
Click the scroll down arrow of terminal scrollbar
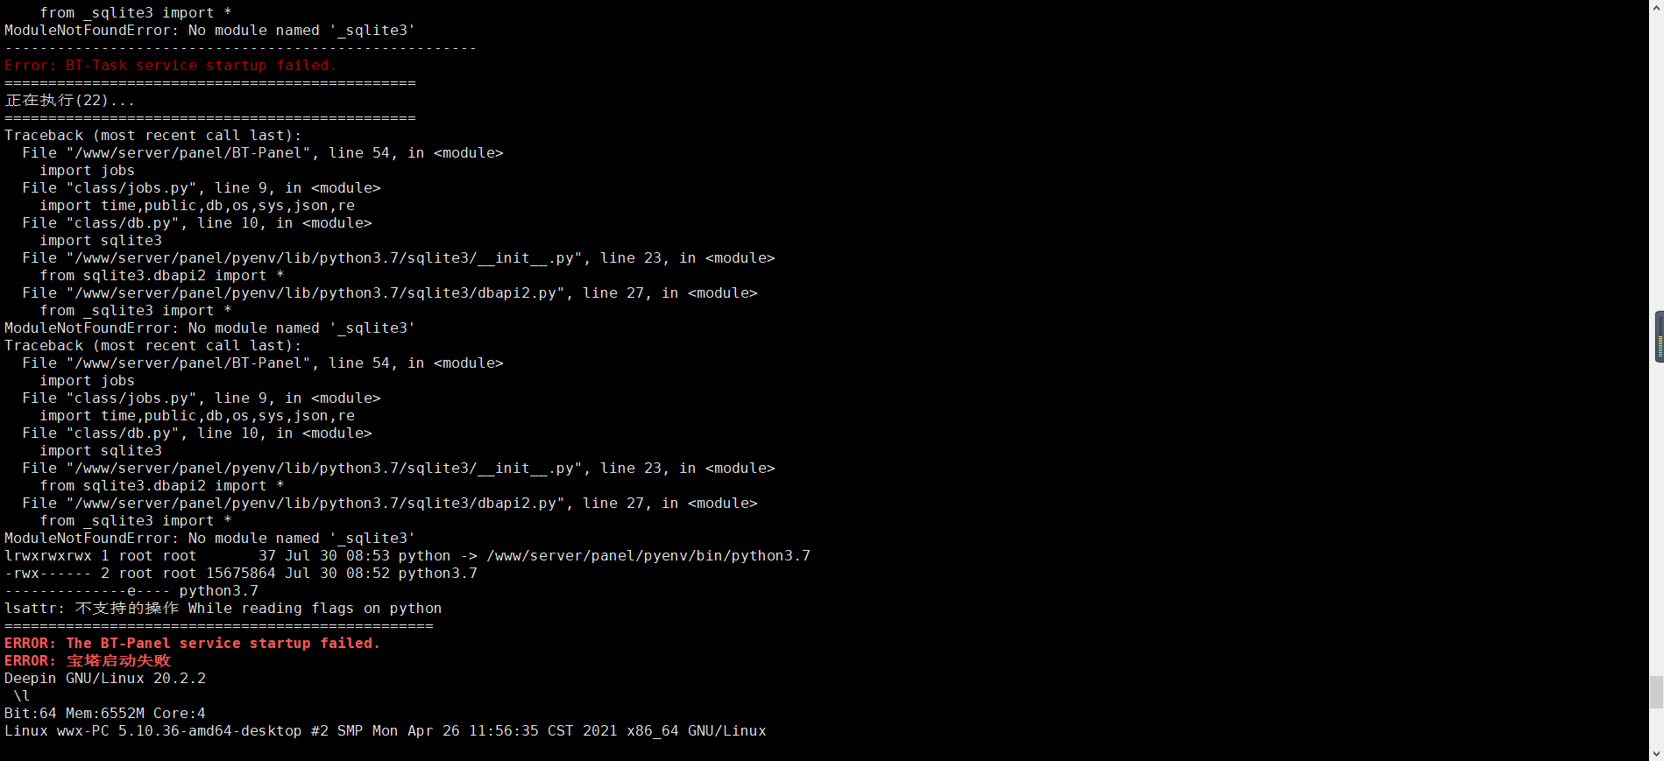(x=1656, y=753)
